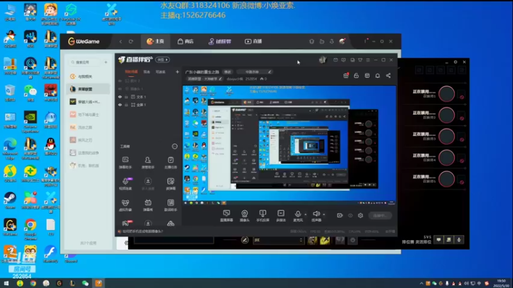Select 地下城与勇士 in WeGame sidebar
Image resolution: width=513 pixels, height=288 pixels.
point(88,115)
